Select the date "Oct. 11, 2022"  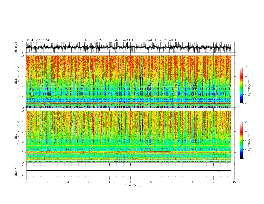coord(93,40)
